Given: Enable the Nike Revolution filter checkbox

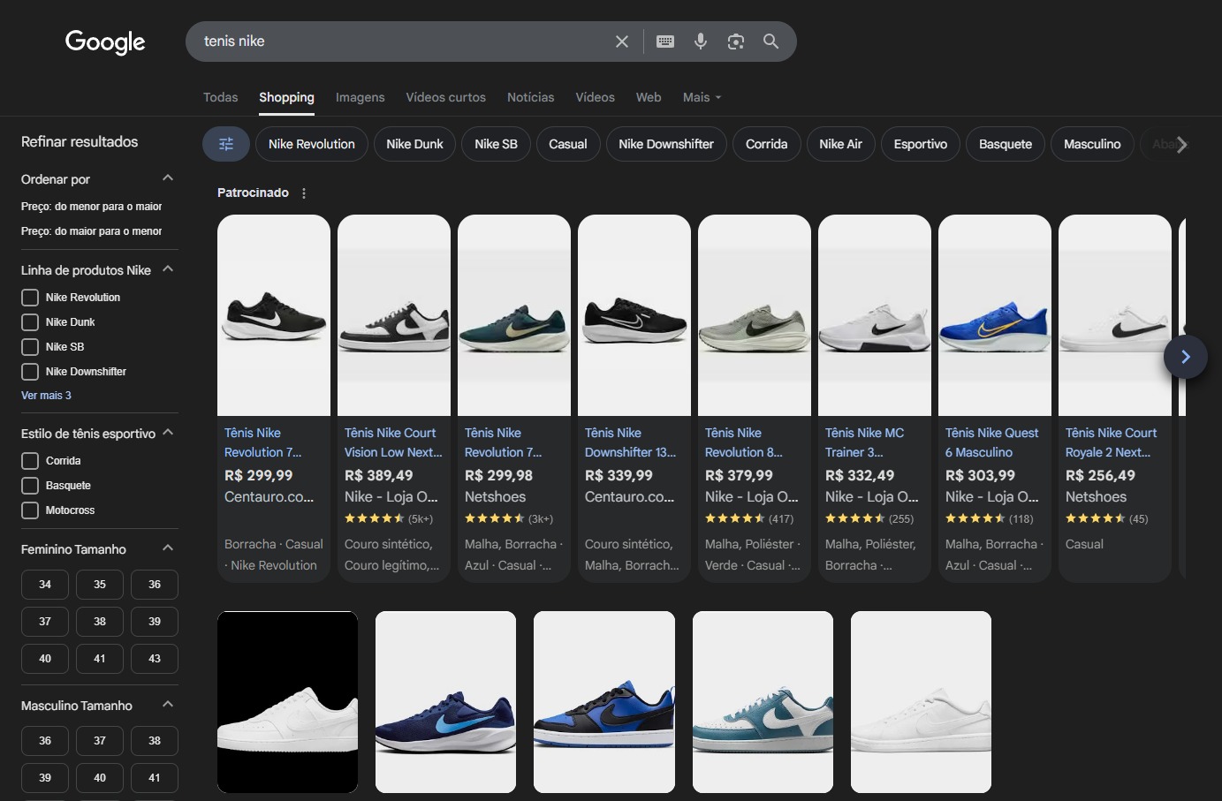Looking at the screenshot, I should [x=29, y=298].
